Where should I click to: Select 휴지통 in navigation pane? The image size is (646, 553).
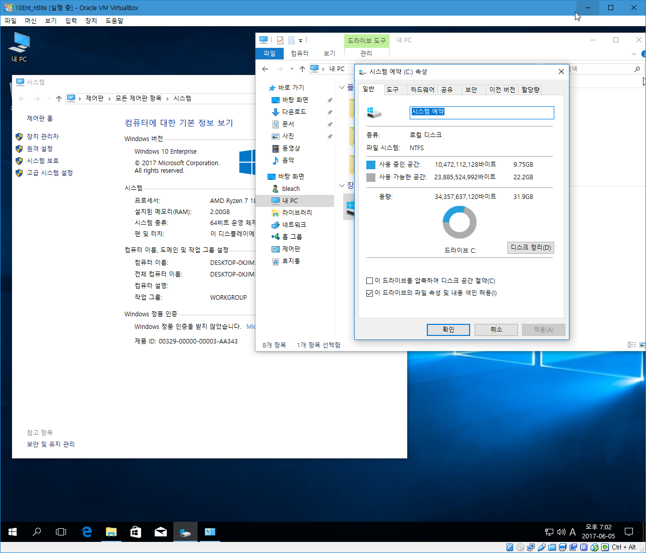291,261
